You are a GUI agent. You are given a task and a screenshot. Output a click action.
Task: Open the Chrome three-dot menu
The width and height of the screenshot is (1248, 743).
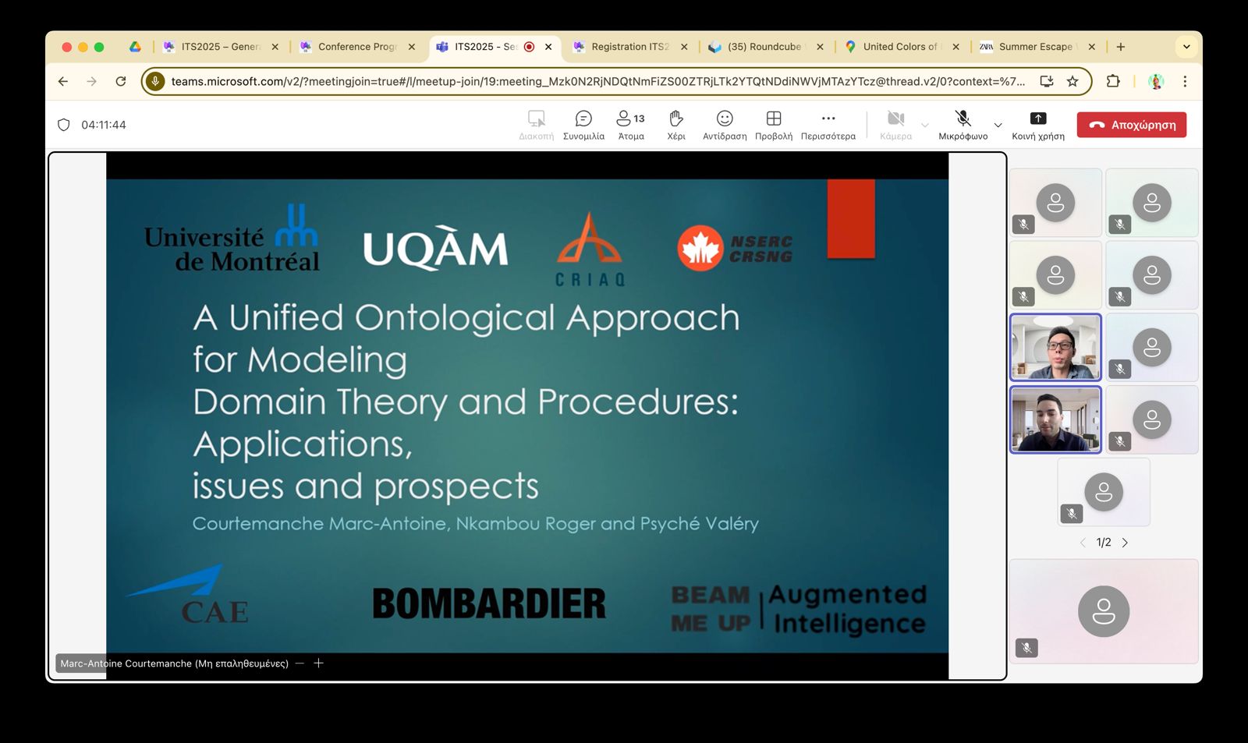click(x=1185, y=81)
